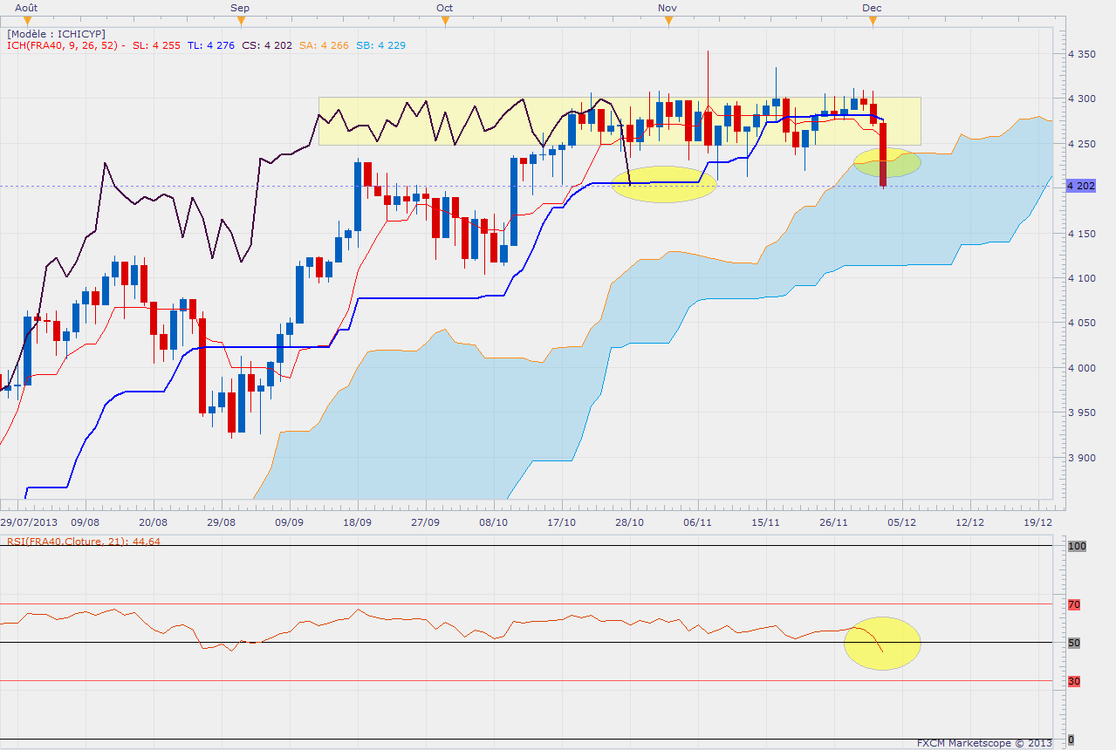The width and height of the screenshot is (1116, 750).
Task: Click the SA: 4 266 legend value
Action: [x=323, y=45]
